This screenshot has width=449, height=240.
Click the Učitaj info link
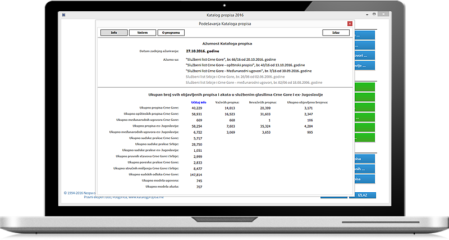[x=199, y=102]
